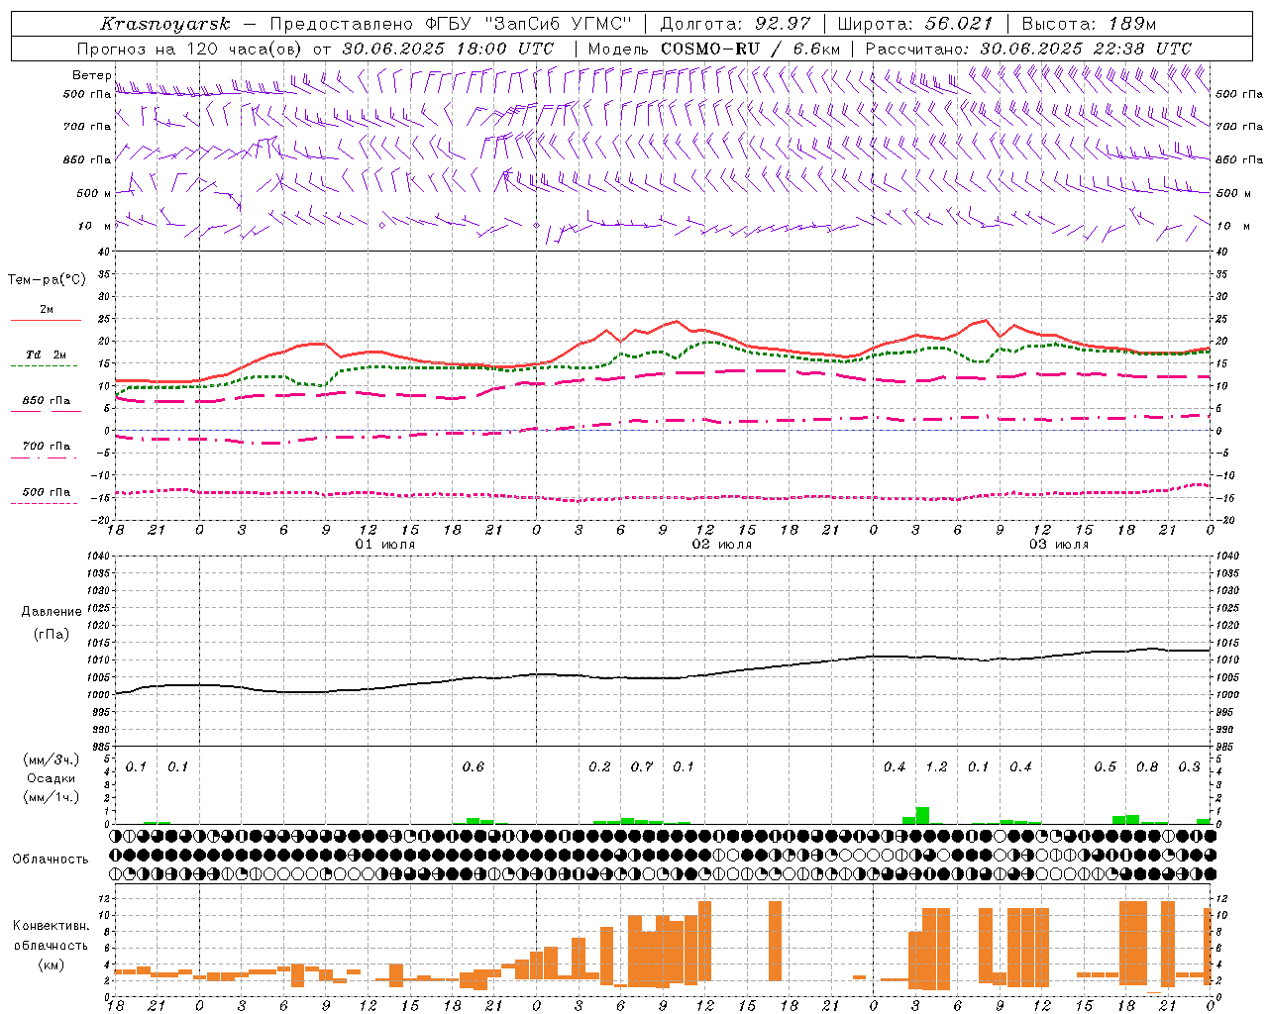Click the 'Конвективн.' convective cloud label
1268x1014 pixels.
coord(51,926)
